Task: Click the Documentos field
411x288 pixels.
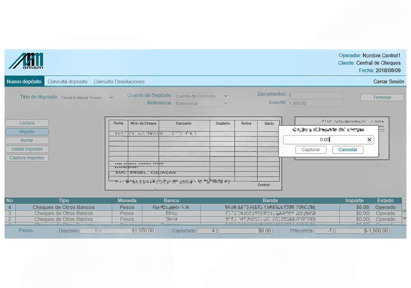Action: 315,95
